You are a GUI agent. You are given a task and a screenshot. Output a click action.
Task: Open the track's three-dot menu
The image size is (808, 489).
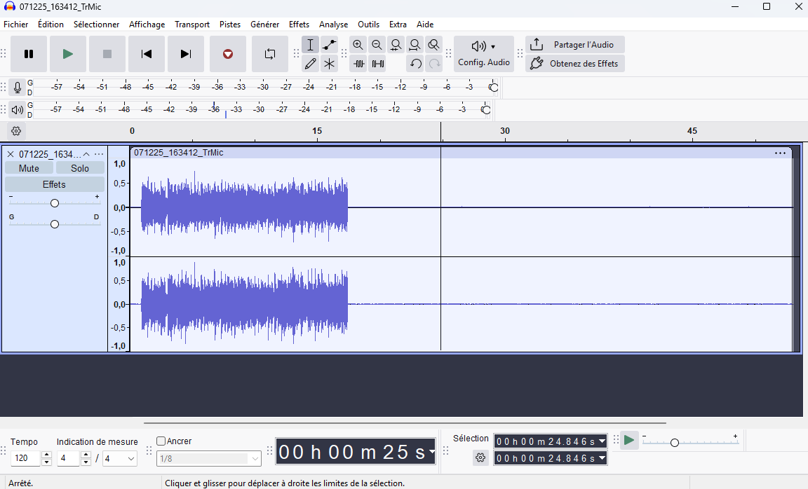pos(99,154)
